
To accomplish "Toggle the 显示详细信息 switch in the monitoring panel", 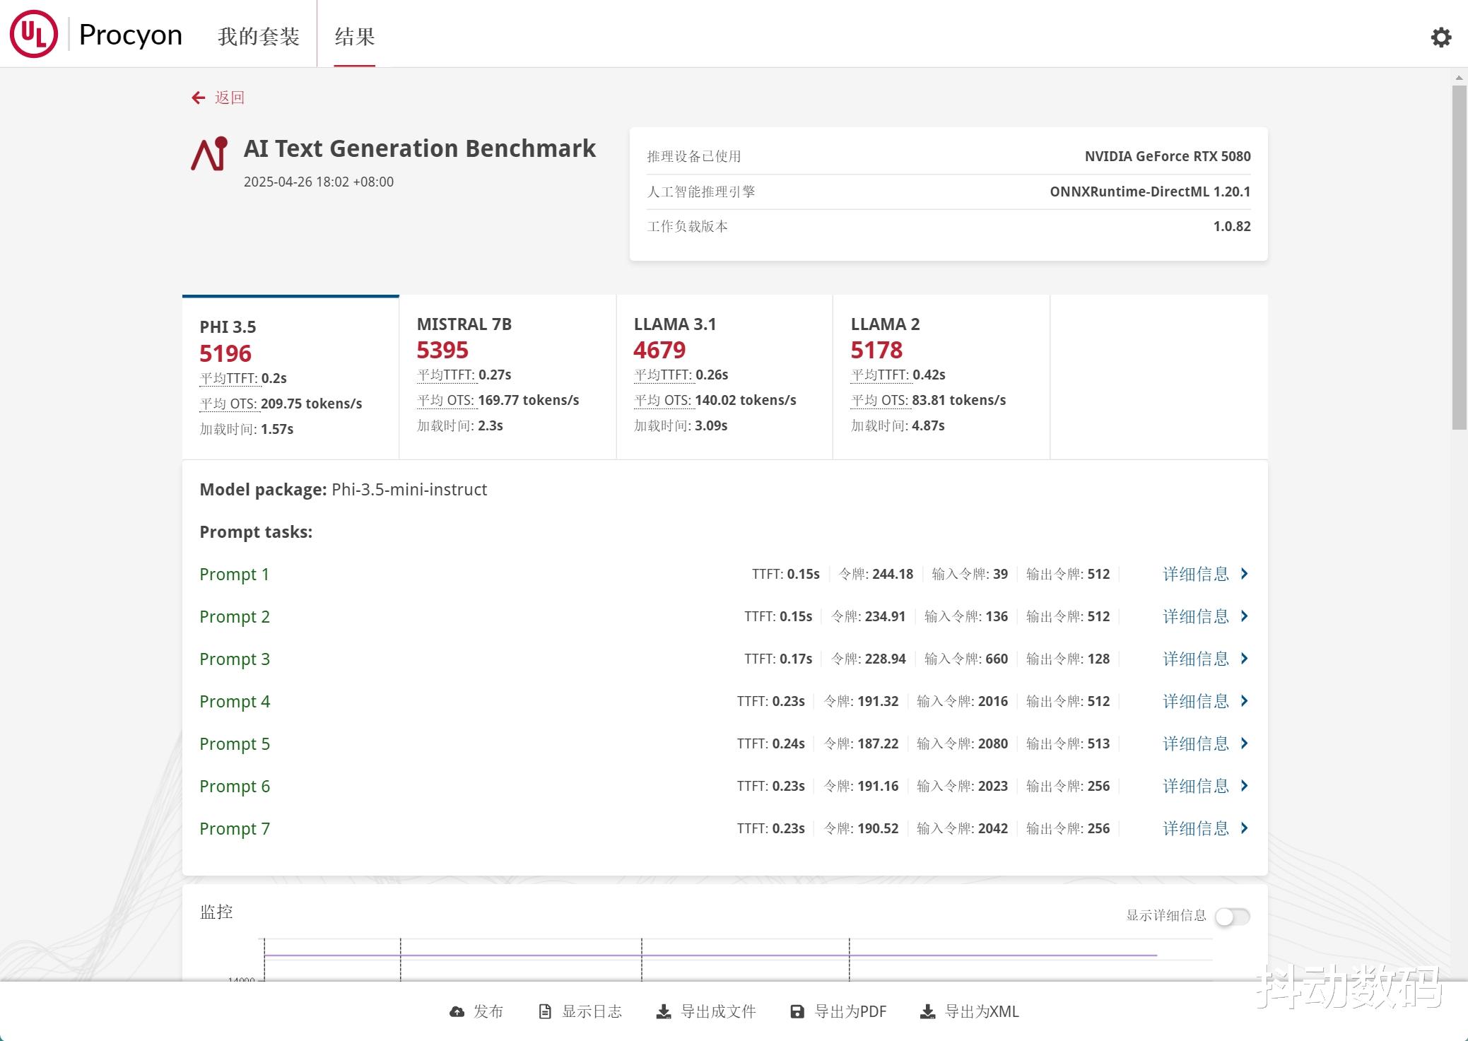I will pos(1233,917).
